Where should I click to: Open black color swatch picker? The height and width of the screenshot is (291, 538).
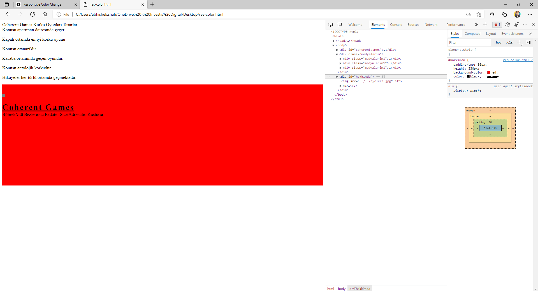tap(468, 76)
